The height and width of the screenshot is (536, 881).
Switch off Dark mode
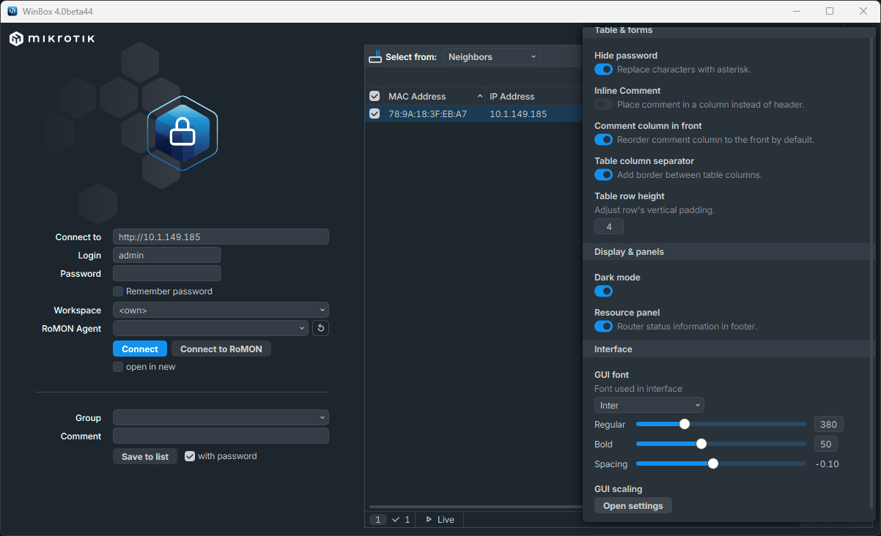(x=603, y=291)
